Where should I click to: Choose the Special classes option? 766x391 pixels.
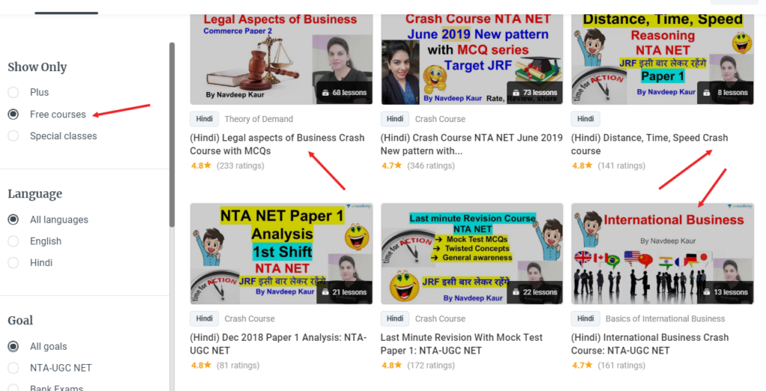13,136
